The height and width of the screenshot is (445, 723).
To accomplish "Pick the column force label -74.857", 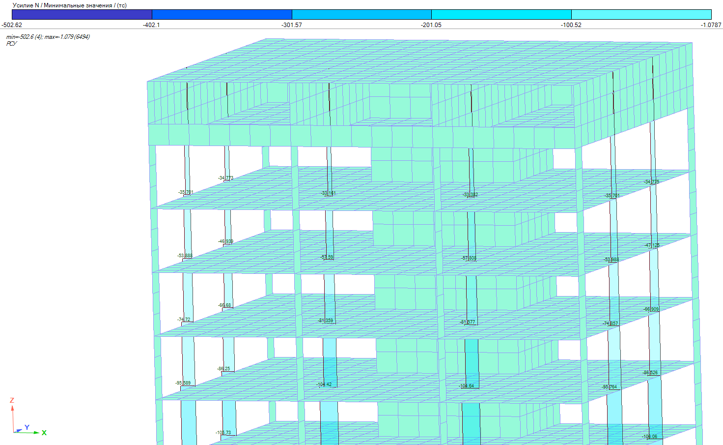I will (x=611, y=324).
